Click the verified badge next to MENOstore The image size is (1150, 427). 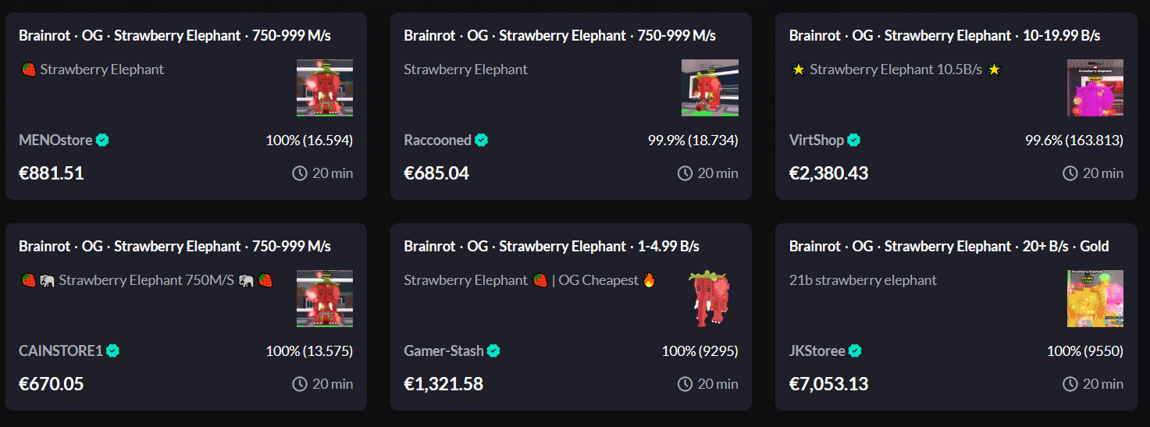click(102, 141)
